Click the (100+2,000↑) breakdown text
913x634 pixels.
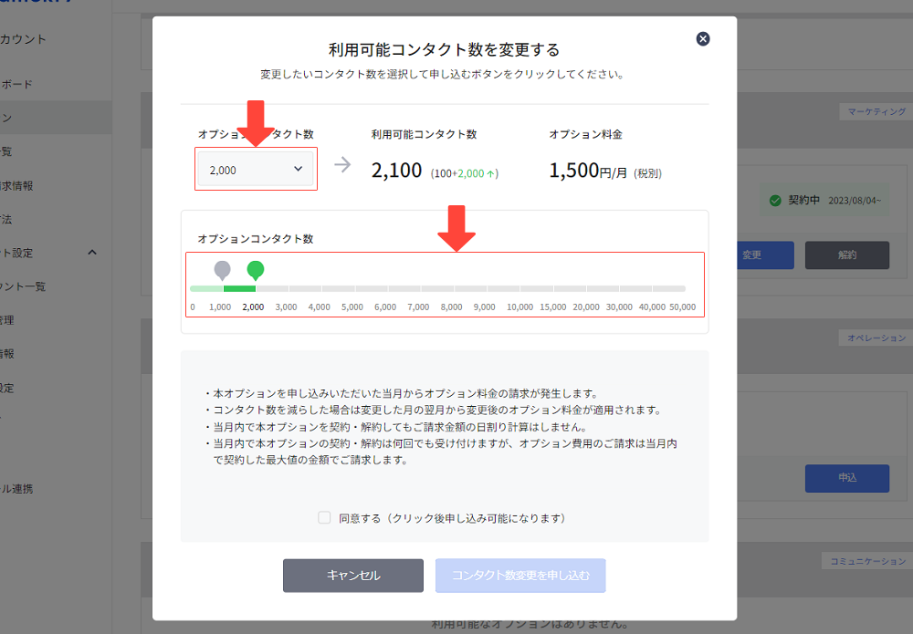pos(465,173)
